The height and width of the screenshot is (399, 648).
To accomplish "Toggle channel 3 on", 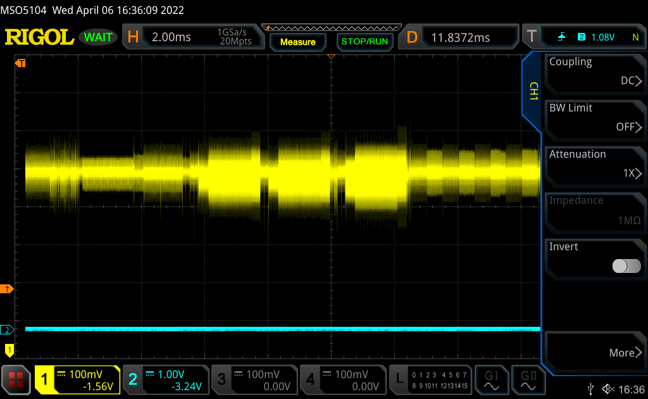I will pyautogui.click(x=253, y=379).
